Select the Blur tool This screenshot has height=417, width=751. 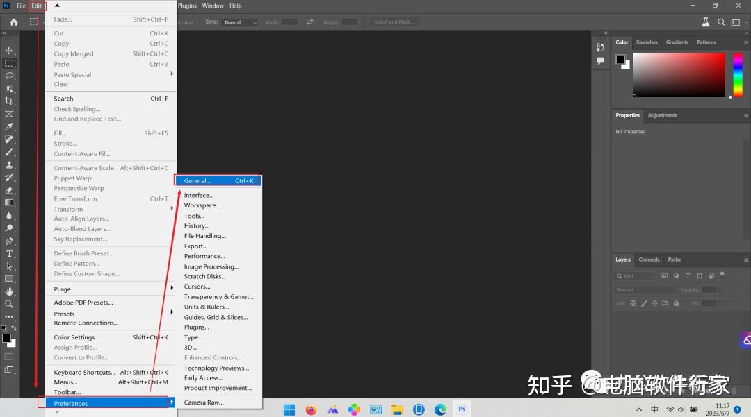(9, 215)
